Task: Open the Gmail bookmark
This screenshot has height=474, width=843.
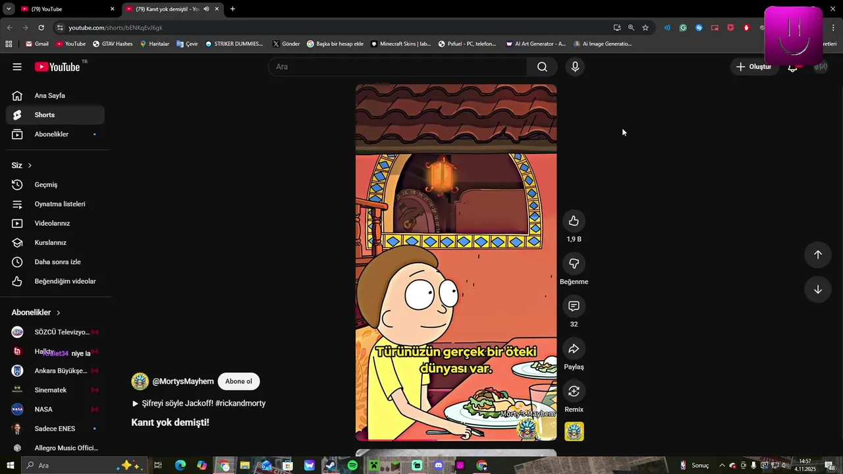Action: 37,44
